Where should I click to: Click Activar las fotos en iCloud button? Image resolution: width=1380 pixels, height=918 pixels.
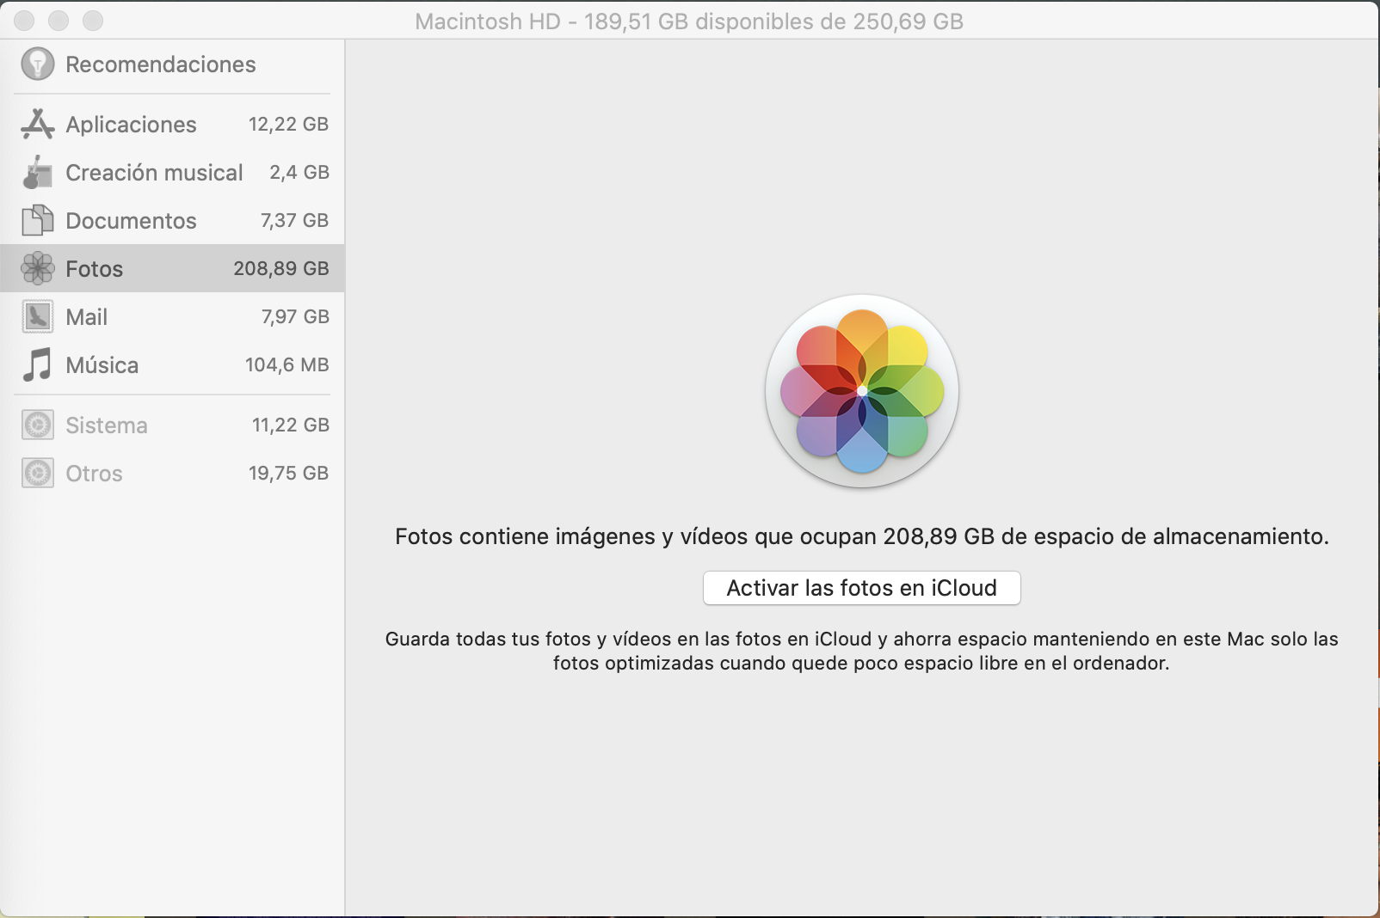pyautogui.click(x=862, y=588)
